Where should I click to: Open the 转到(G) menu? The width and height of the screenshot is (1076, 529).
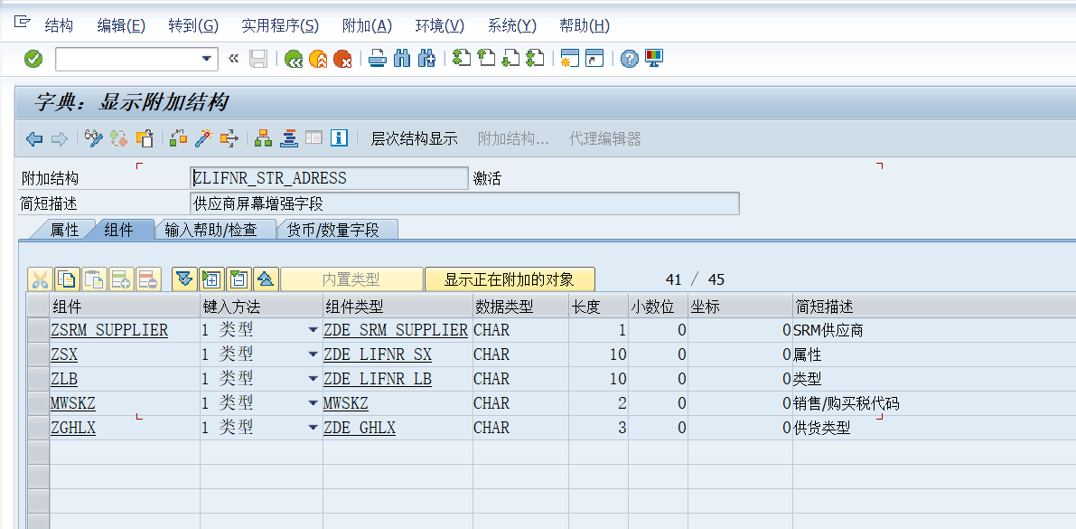192,26
